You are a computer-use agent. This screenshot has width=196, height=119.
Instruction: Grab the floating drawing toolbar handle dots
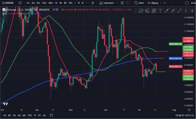[x=136, y=11]
